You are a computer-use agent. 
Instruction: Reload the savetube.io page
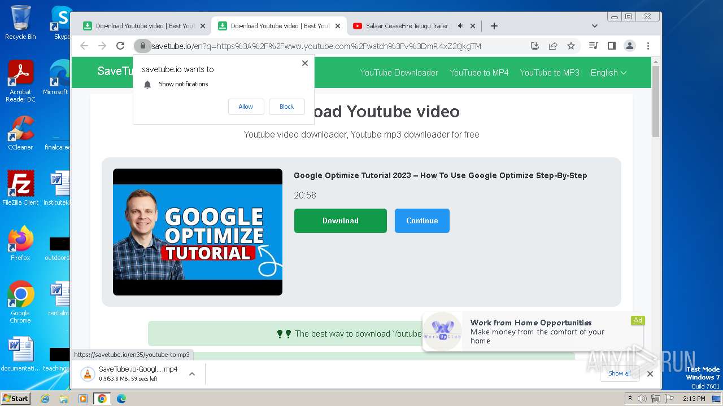click(120, 46)
